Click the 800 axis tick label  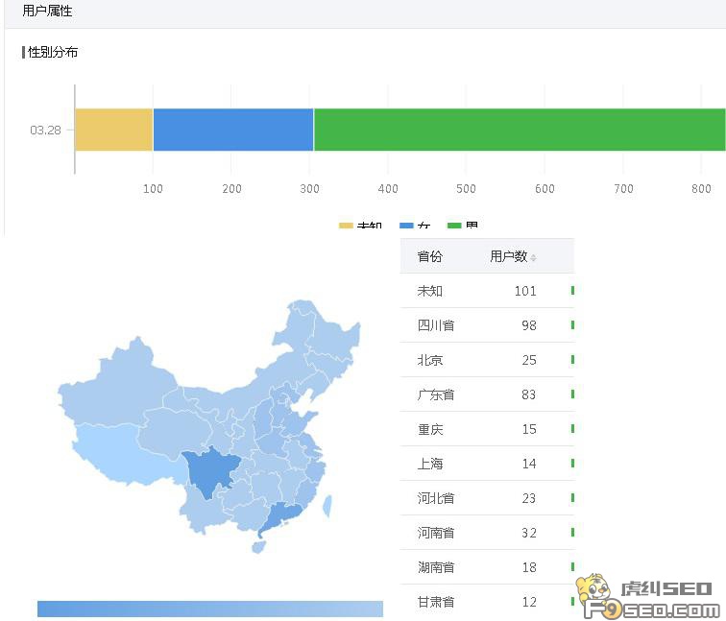point(701,189)
